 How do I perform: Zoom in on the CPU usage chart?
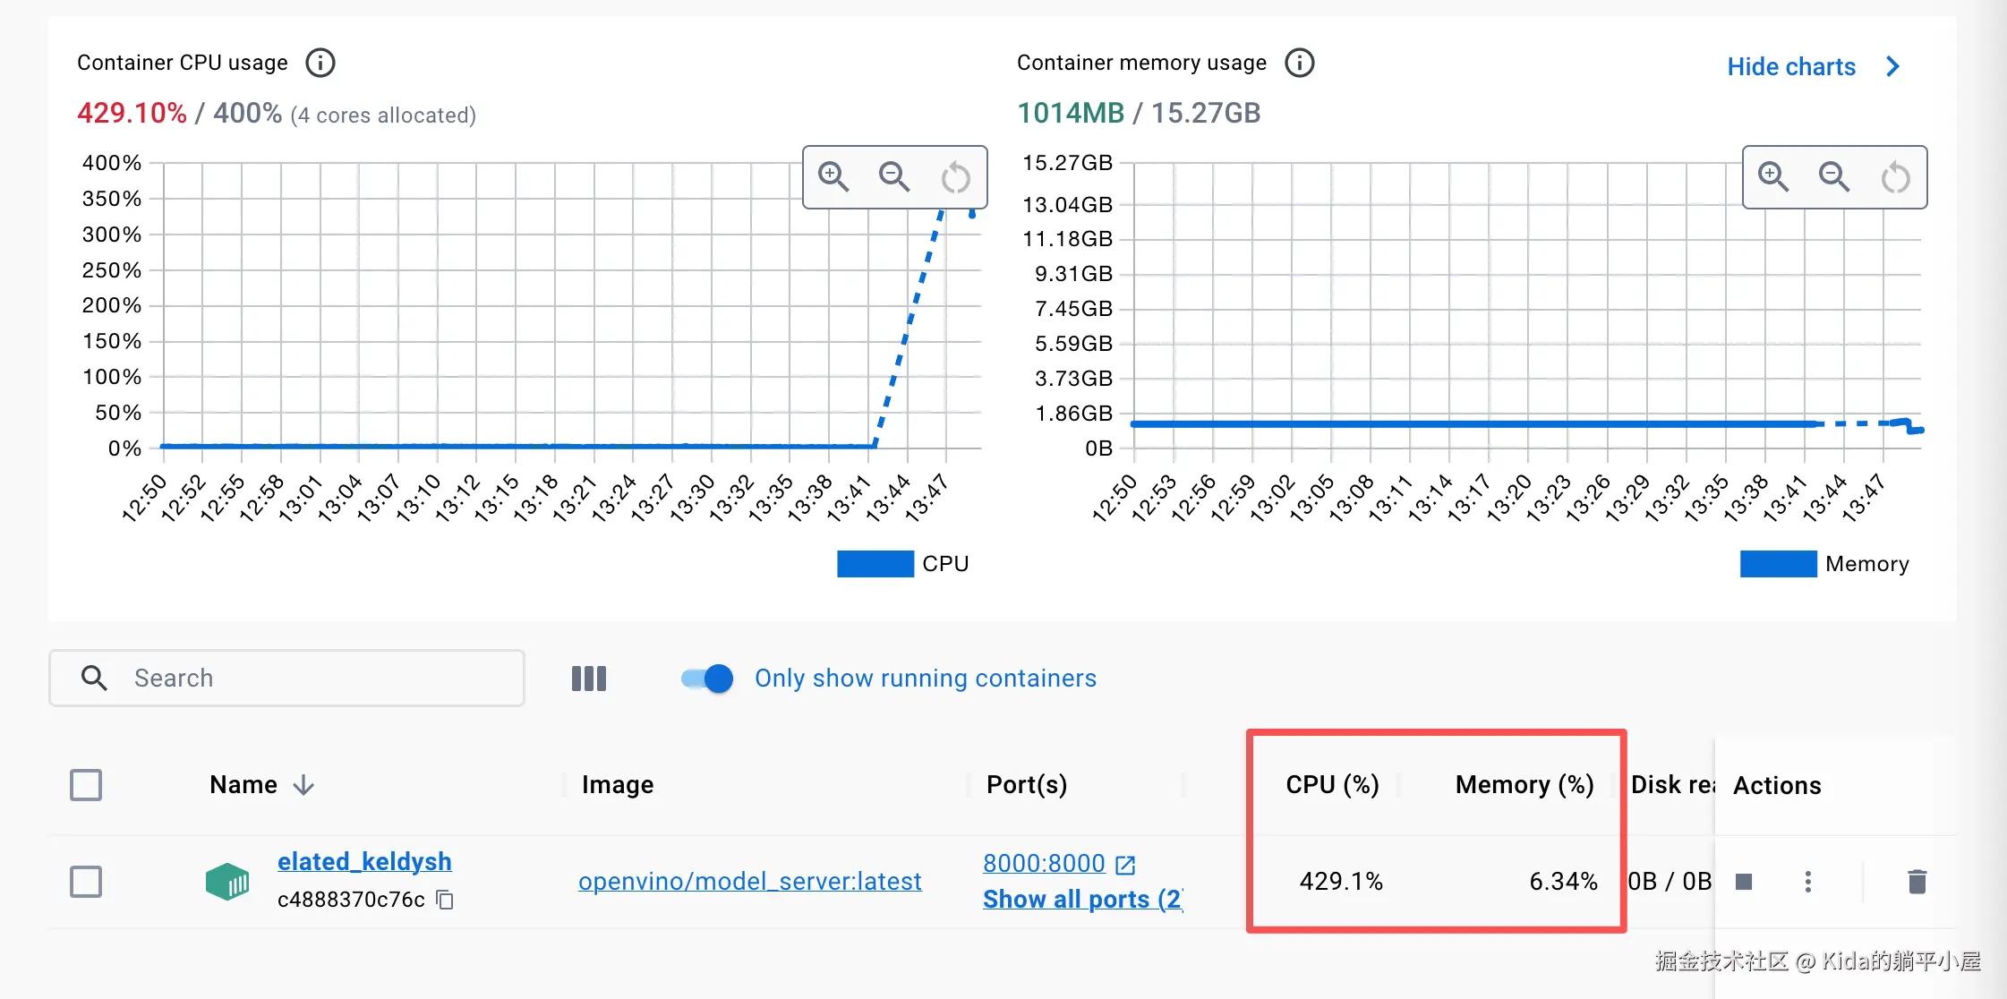[x=833, y=176]
